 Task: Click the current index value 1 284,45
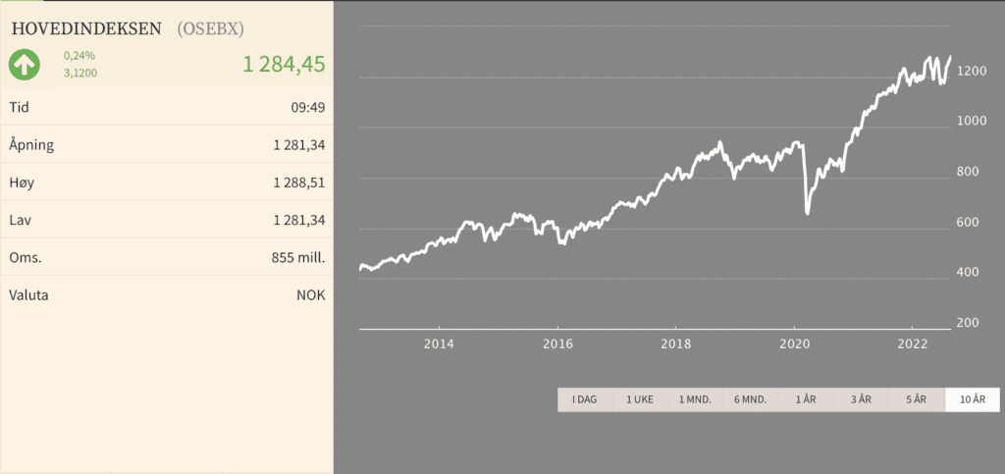284,65
